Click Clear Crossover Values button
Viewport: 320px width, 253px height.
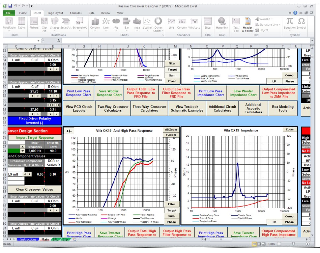coord(35,189)
